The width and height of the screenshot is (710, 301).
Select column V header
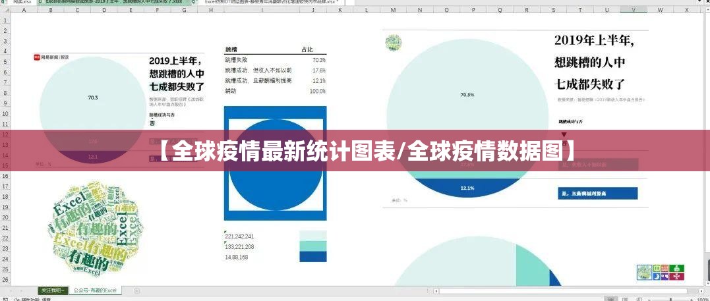[633, 11]
